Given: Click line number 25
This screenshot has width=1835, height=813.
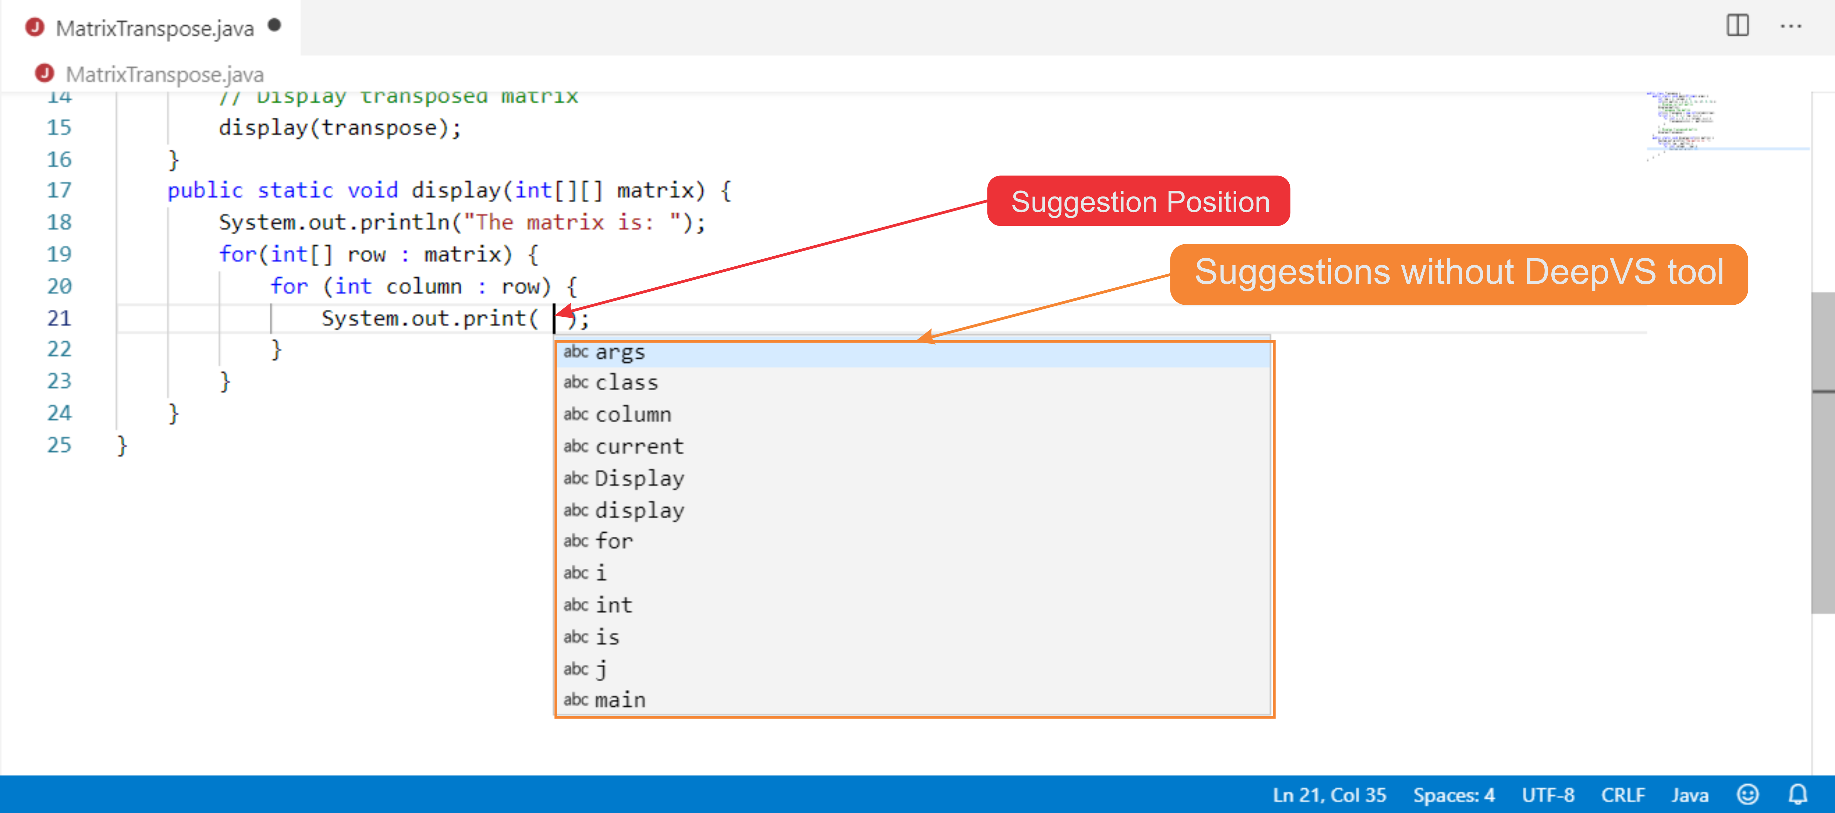Looking at the screenshot, I should coord(59,445).
